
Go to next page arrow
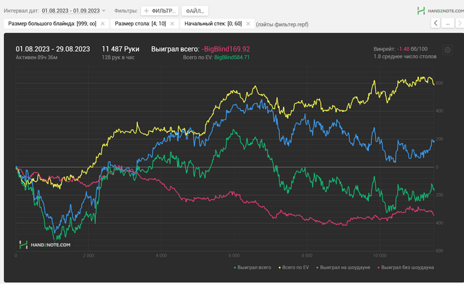[x=459, y=23]
